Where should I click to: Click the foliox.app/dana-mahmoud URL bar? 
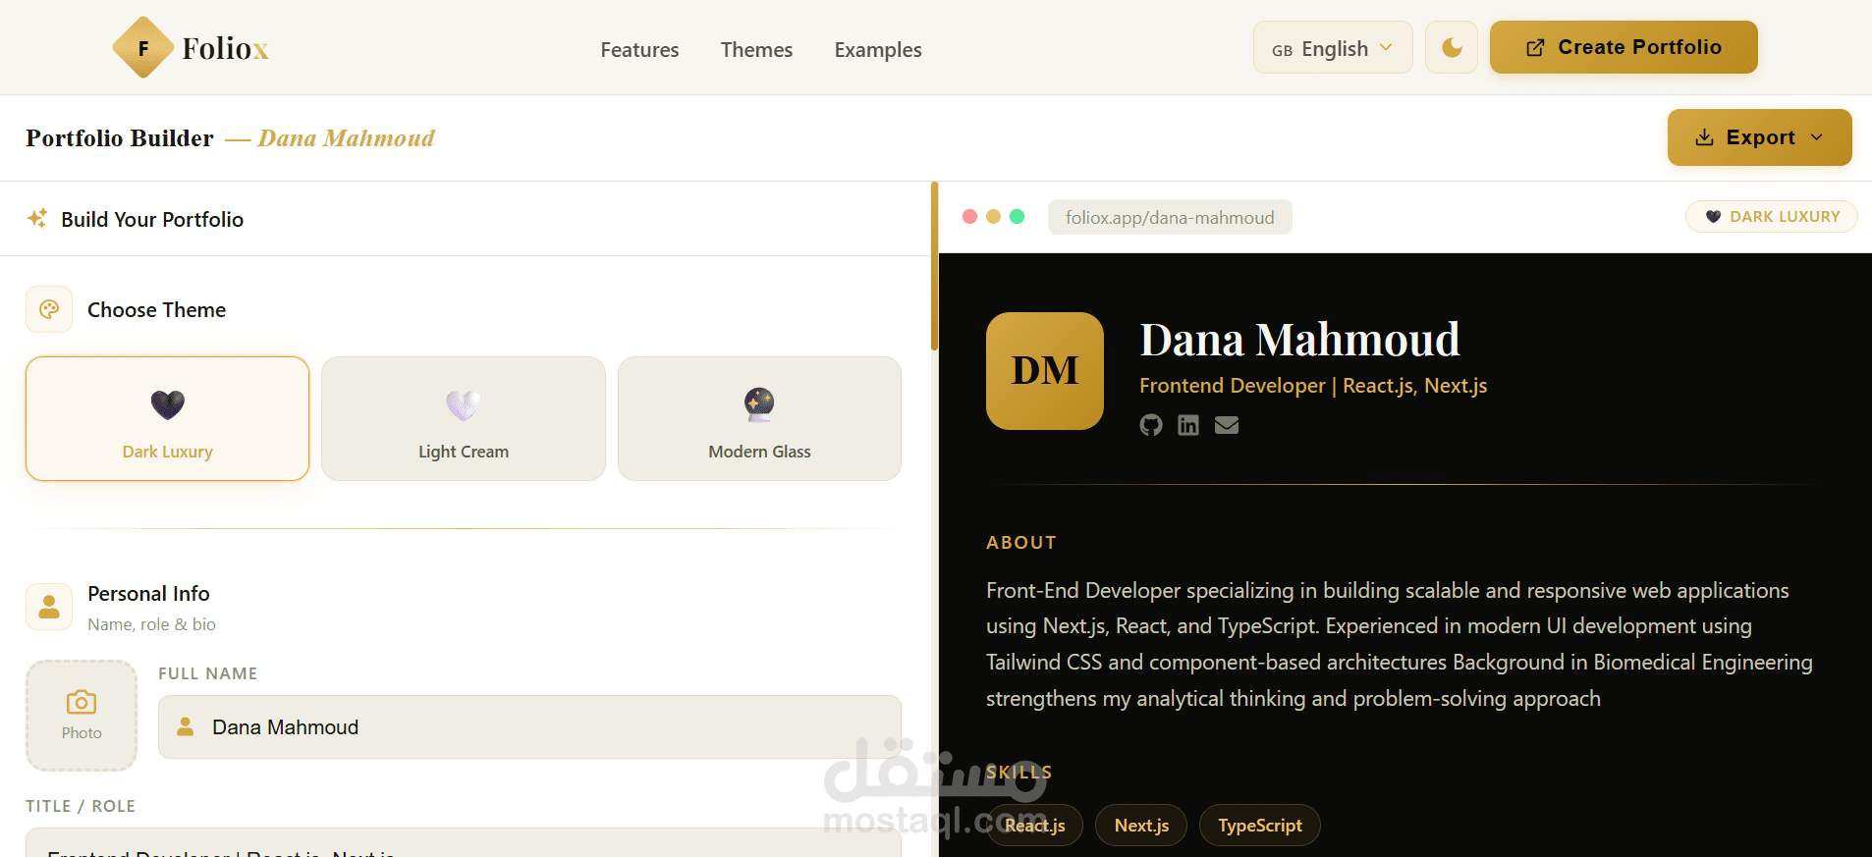click(x=1170, y=217)
